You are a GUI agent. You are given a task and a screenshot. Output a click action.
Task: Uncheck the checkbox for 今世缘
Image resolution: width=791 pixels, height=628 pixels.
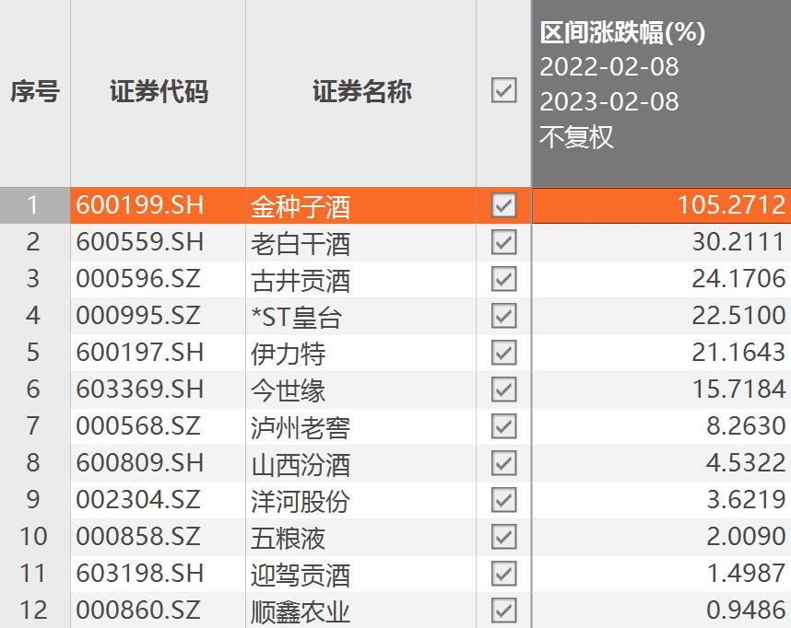coord(503,390)
